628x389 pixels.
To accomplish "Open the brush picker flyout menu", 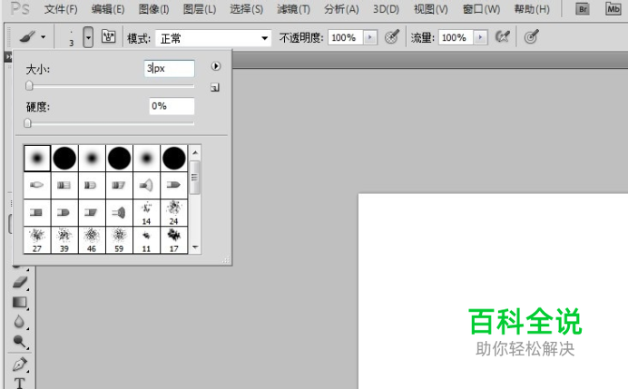I will [215, 66].
